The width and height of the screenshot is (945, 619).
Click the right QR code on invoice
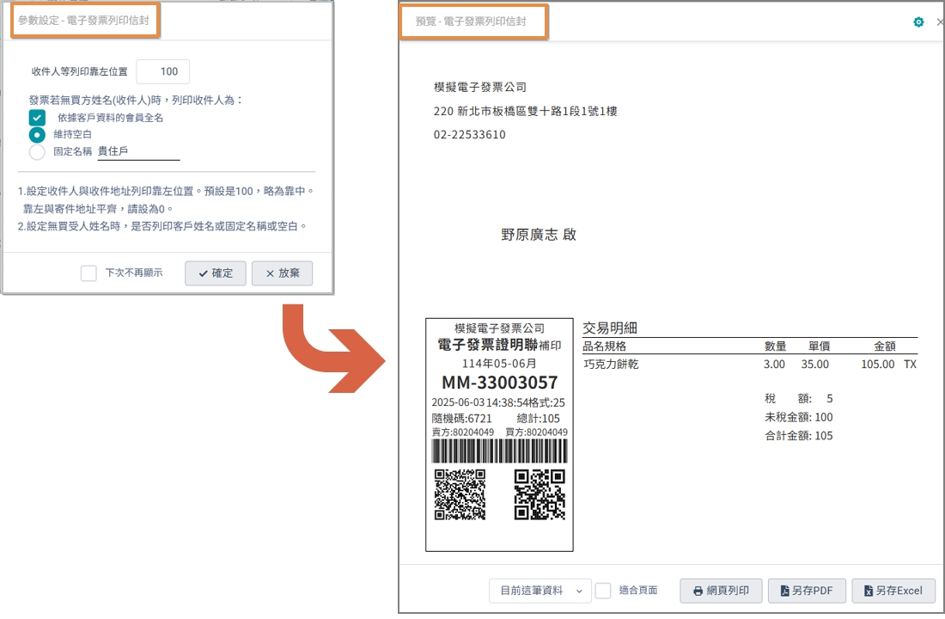pos(540,494)
